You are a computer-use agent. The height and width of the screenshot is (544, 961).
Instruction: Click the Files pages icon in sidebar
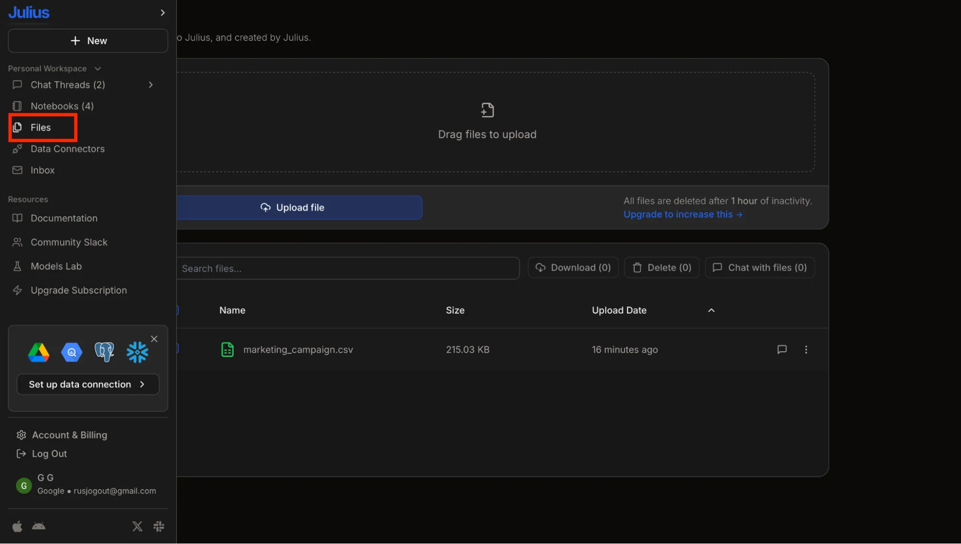pyautogui.click(x=17, y=128)
